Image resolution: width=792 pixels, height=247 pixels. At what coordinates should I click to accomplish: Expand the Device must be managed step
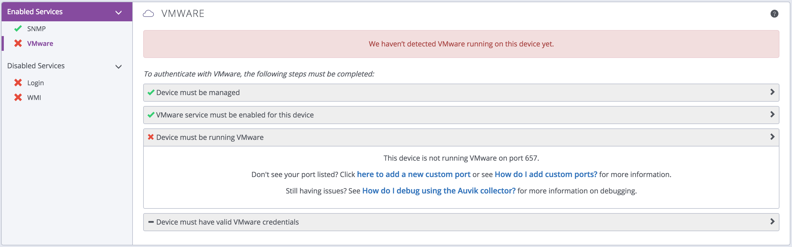(x=772, y=92)
